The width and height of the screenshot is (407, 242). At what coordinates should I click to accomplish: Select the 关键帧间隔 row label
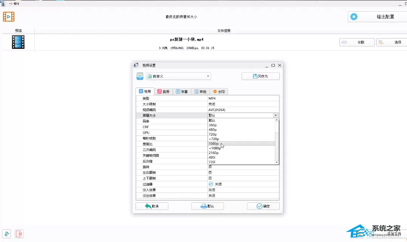(151, 156)
